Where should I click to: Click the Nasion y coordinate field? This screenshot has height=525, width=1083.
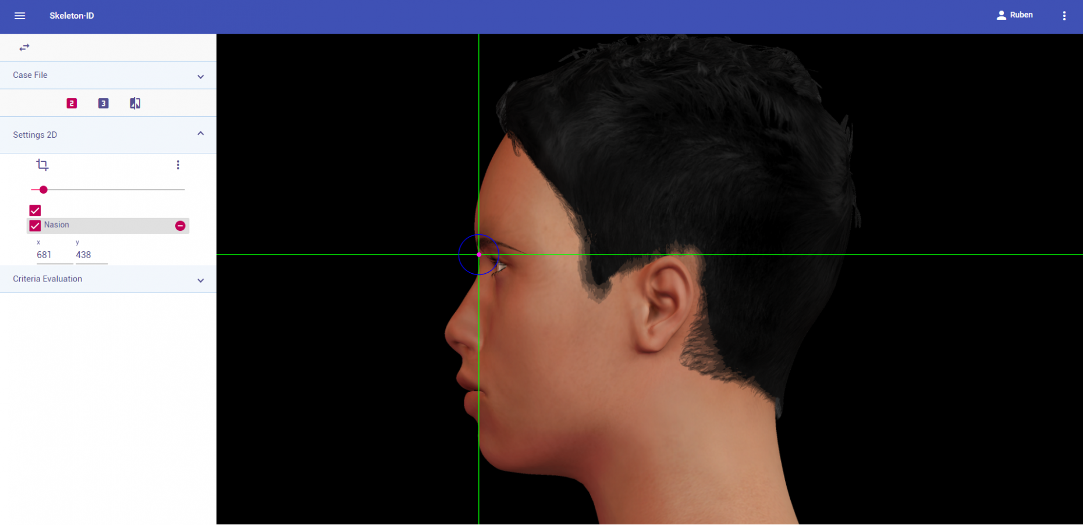pyautogui.click(x=91, y=255)
